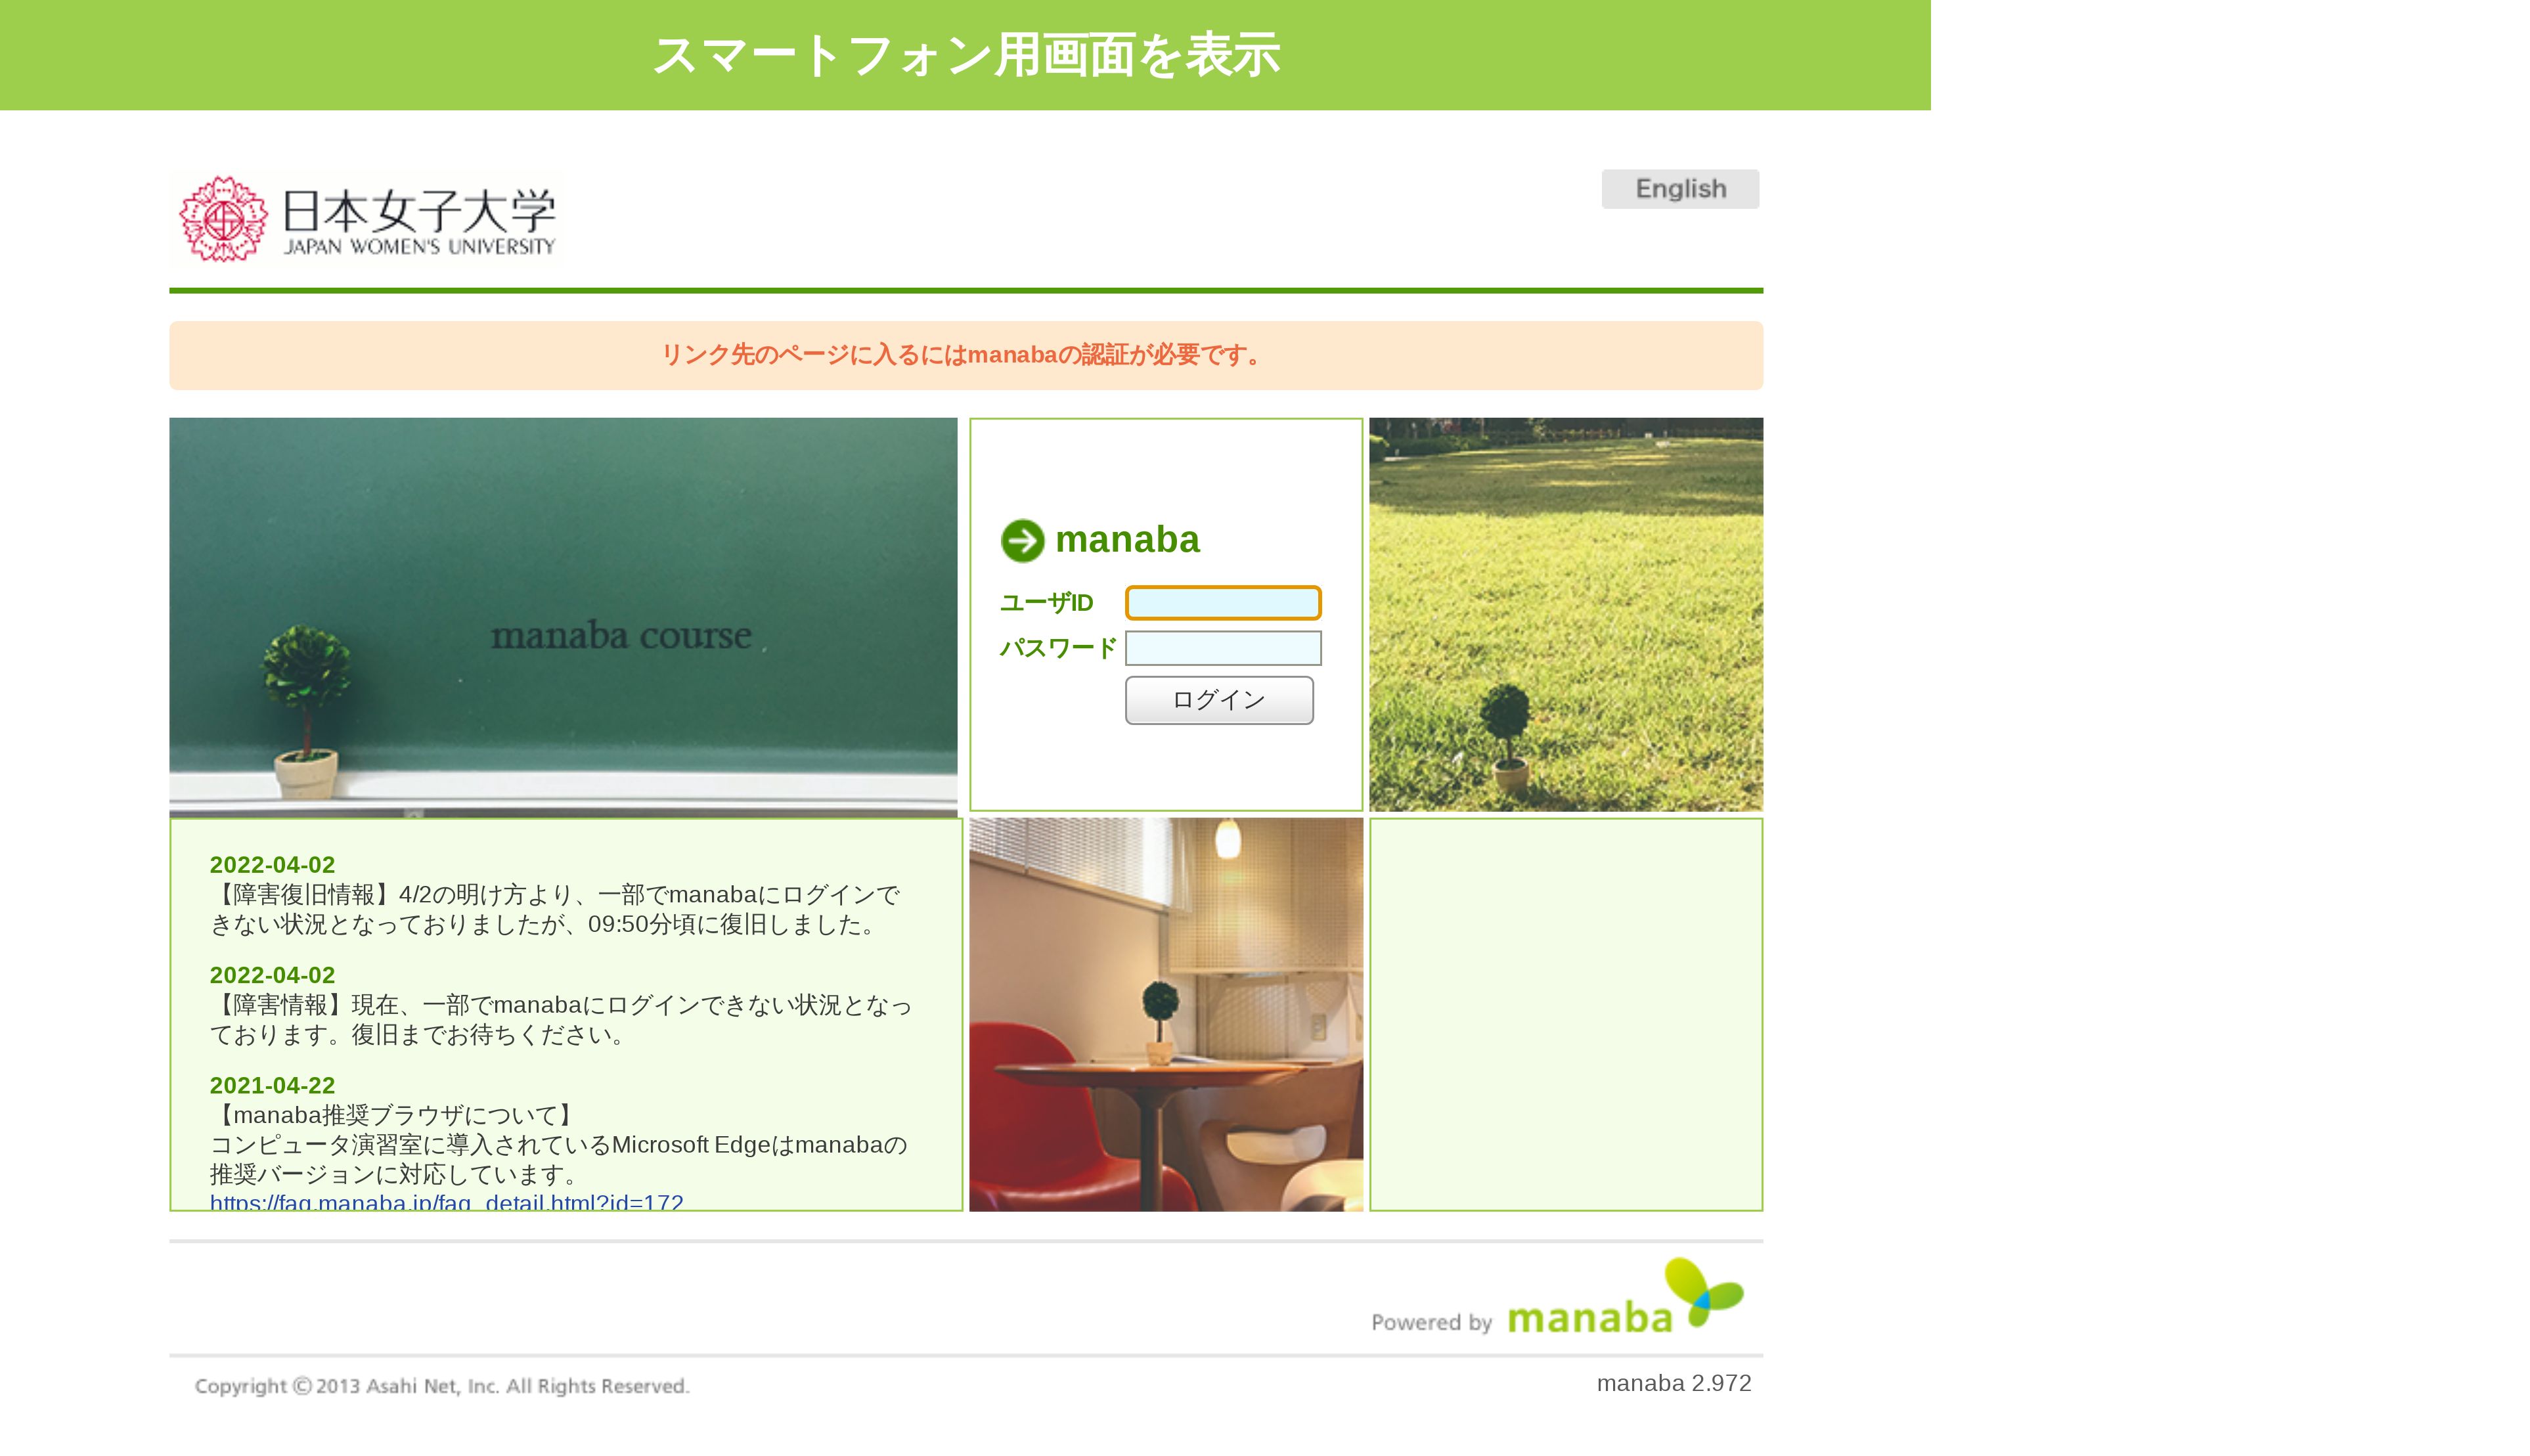
Task: Click the Japan Women's University logo
Action: [367, 218]
